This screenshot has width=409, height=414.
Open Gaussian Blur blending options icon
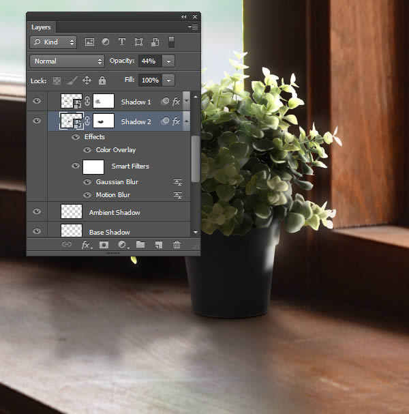pos(178,182)
